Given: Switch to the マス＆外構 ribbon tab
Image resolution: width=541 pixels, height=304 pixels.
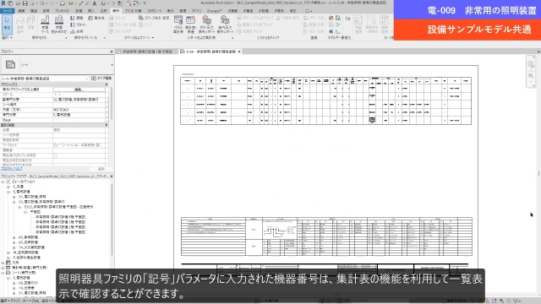Looking at the screenshot, I should [x=133, y=11].
